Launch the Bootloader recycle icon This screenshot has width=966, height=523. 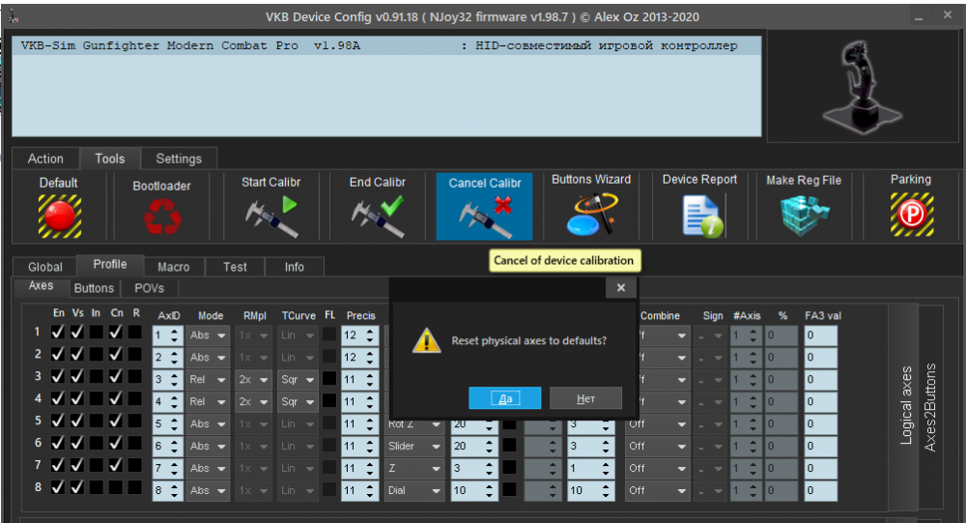click(x=161, y=217)
